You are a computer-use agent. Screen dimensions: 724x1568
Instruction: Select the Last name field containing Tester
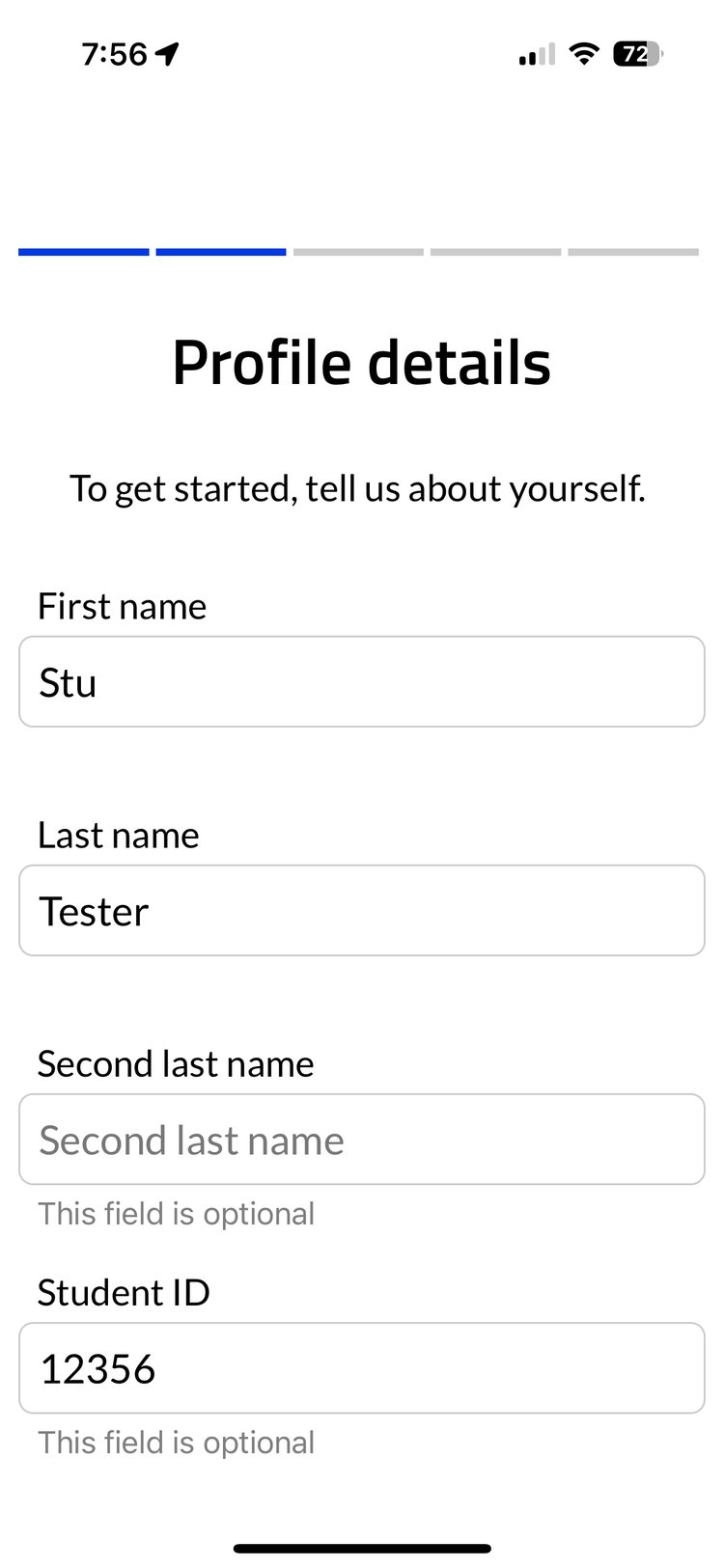362,910
